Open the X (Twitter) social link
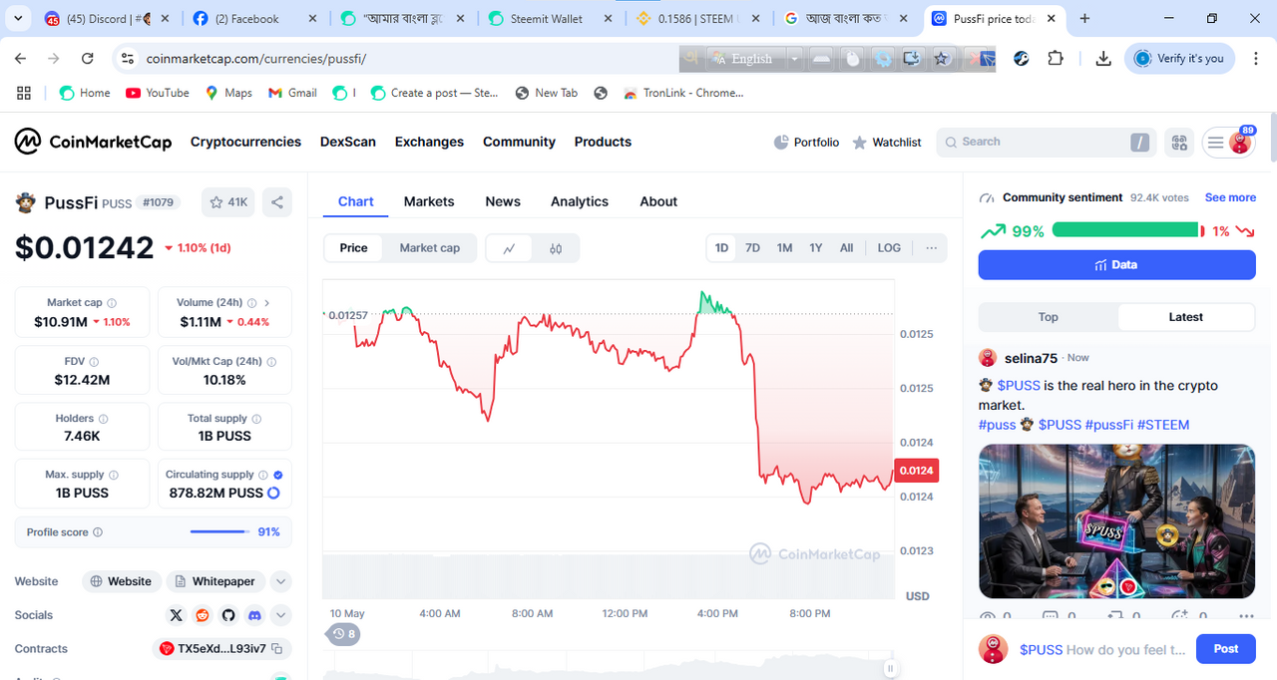This screenshot has height=680, width=1277. click(x=177, y=615)
